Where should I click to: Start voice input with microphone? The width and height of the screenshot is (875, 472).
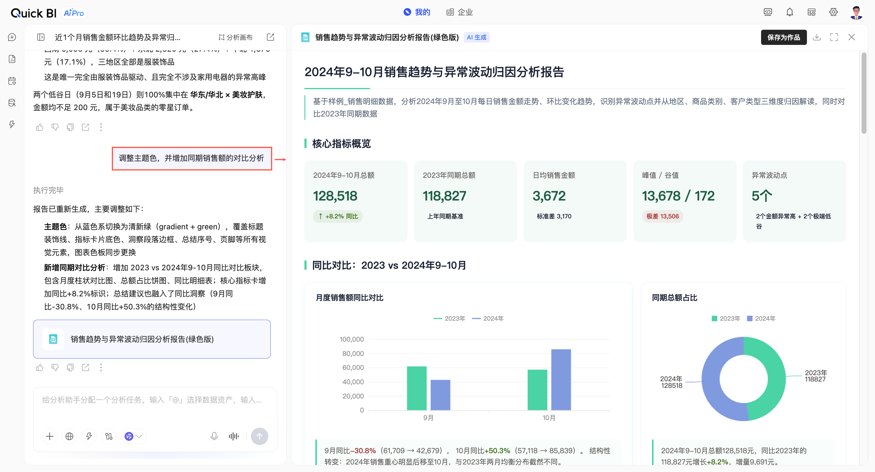click(214, 437)
